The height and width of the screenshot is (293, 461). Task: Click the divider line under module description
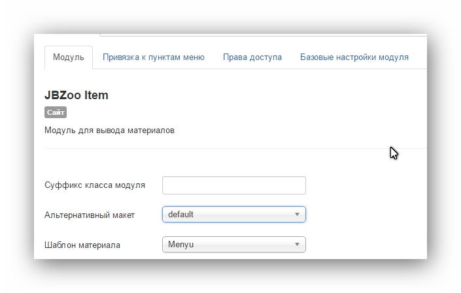pyautogui.click(x=235, y=149)
